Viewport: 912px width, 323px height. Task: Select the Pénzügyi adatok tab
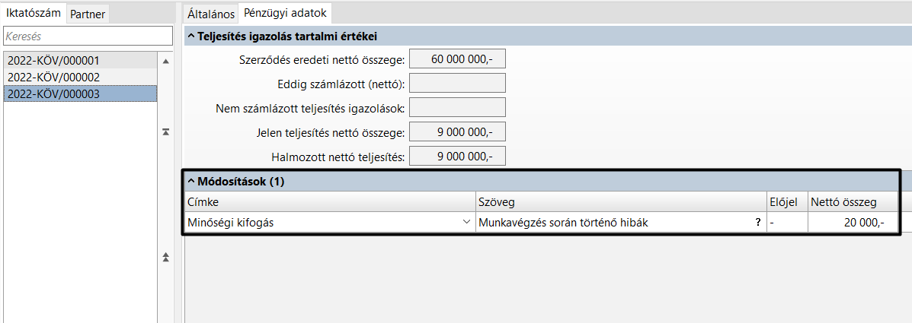point(285,14)
